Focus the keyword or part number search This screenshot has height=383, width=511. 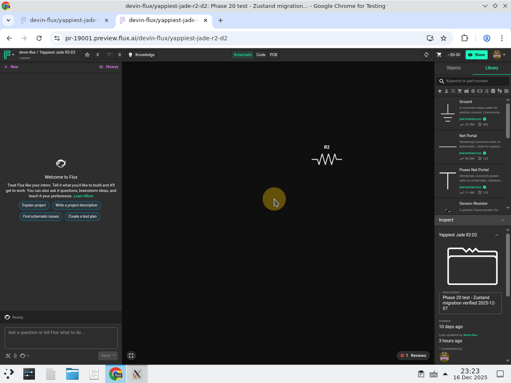coord(475,81)
